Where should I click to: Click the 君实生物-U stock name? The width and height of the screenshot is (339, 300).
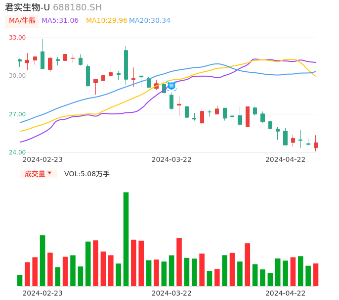coord(27,7)
